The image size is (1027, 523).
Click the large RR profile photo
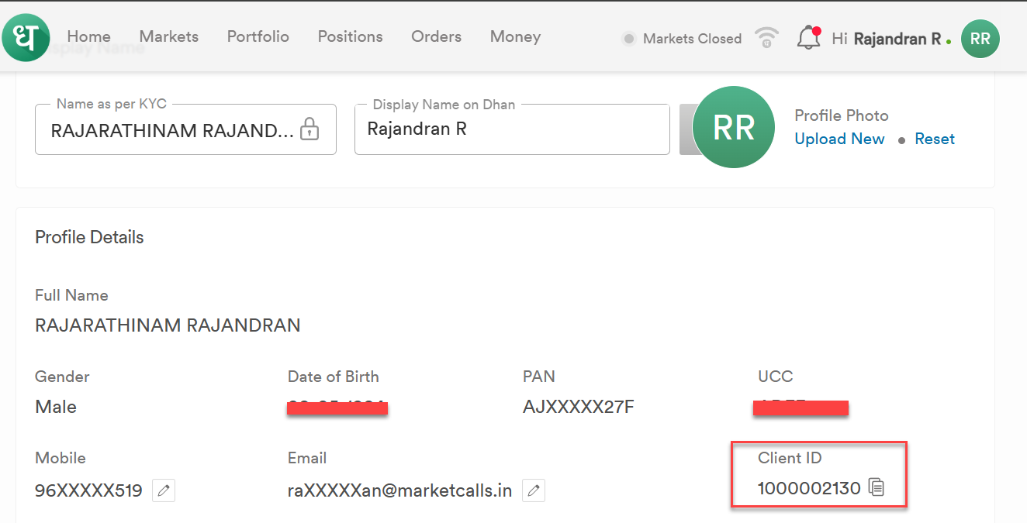tap(733, 128)
